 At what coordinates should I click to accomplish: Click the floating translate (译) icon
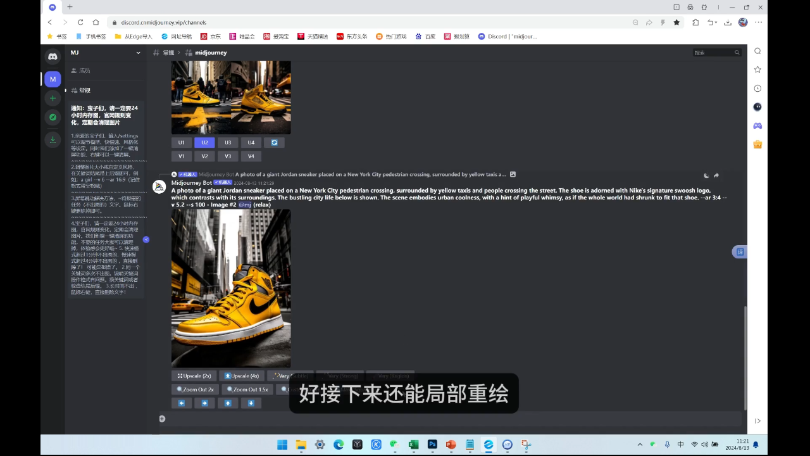point(740,252)
